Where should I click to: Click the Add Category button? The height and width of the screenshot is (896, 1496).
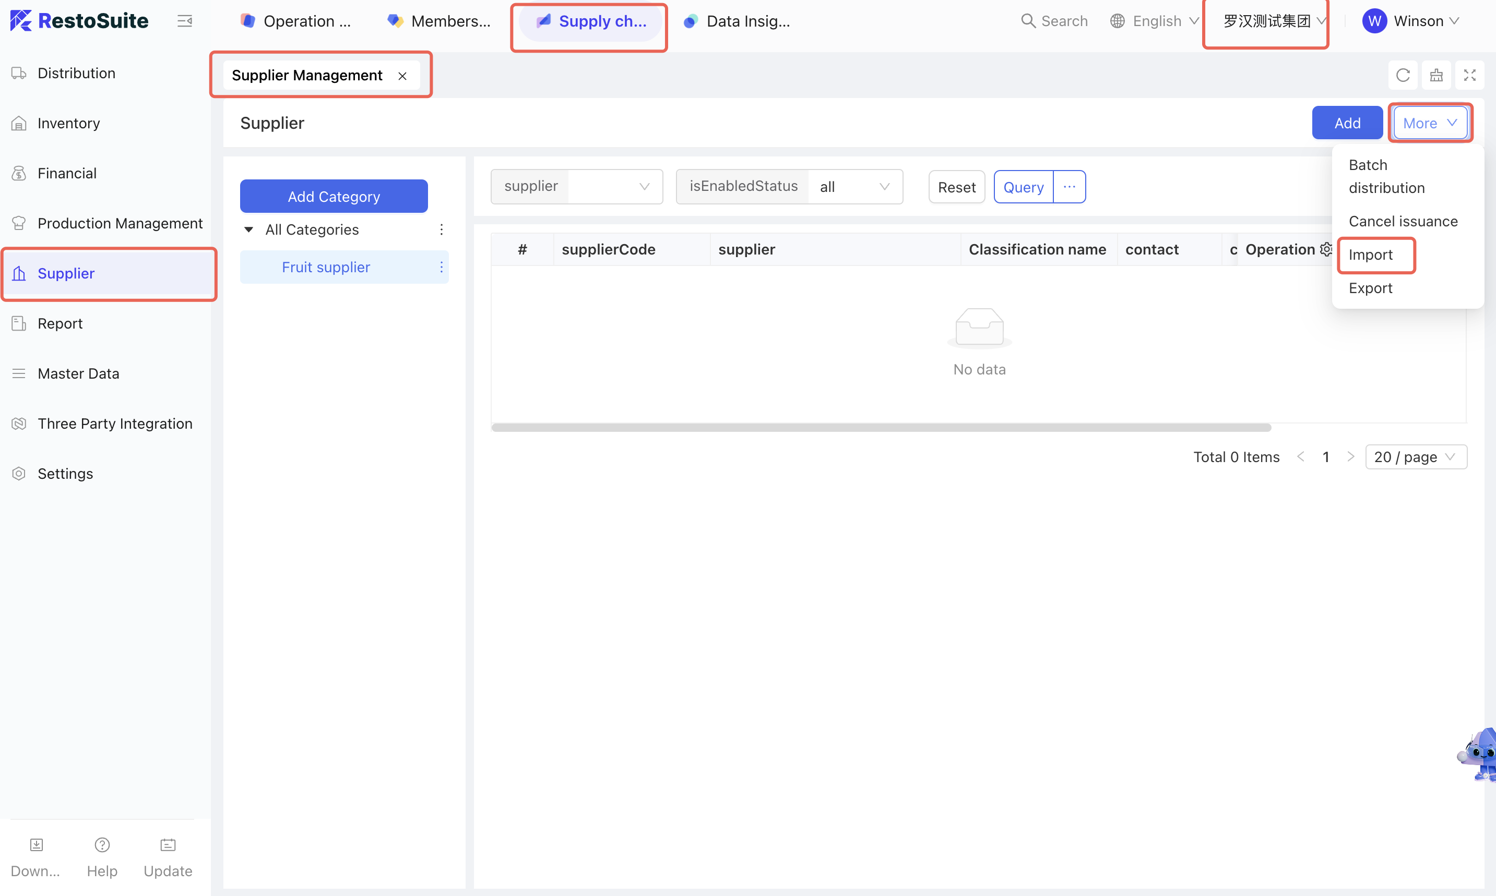pyautogui.click(x=334, y=196)
